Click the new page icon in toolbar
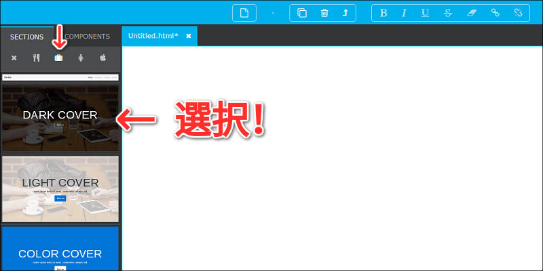The width and height of the screenshot is (543, 271). tap(244, 13)
